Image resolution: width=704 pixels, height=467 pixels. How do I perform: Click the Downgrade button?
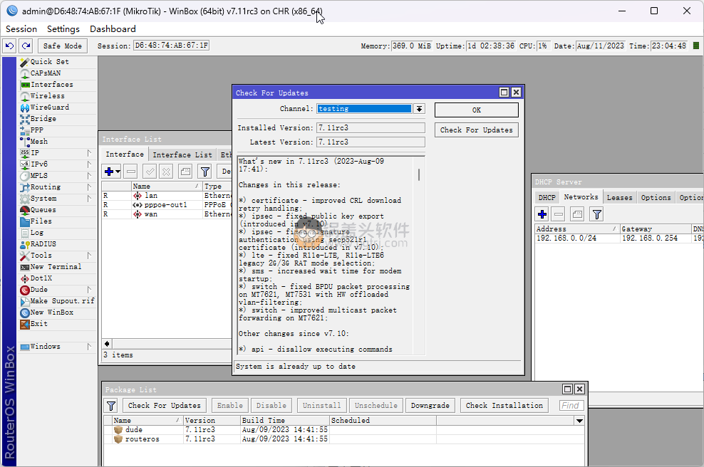pyautogui.click(x=430, y=406)
